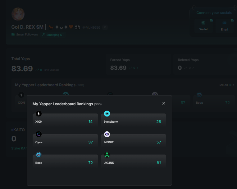The image size is (237, 189).
Task: Click the Boop rank 72 in background card
Action: click(x=227, y=103)
